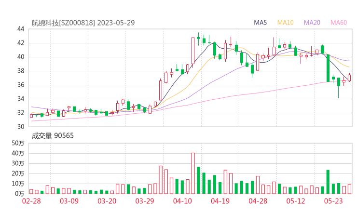This screenshot has width=357, height=212.
Task: Click the 38 price axis label
Action: tap(21, 71)
